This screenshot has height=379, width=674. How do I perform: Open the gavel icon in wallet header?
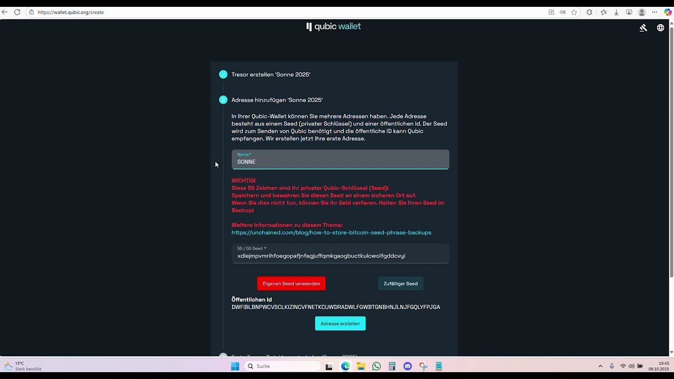(x=643, y=28)
